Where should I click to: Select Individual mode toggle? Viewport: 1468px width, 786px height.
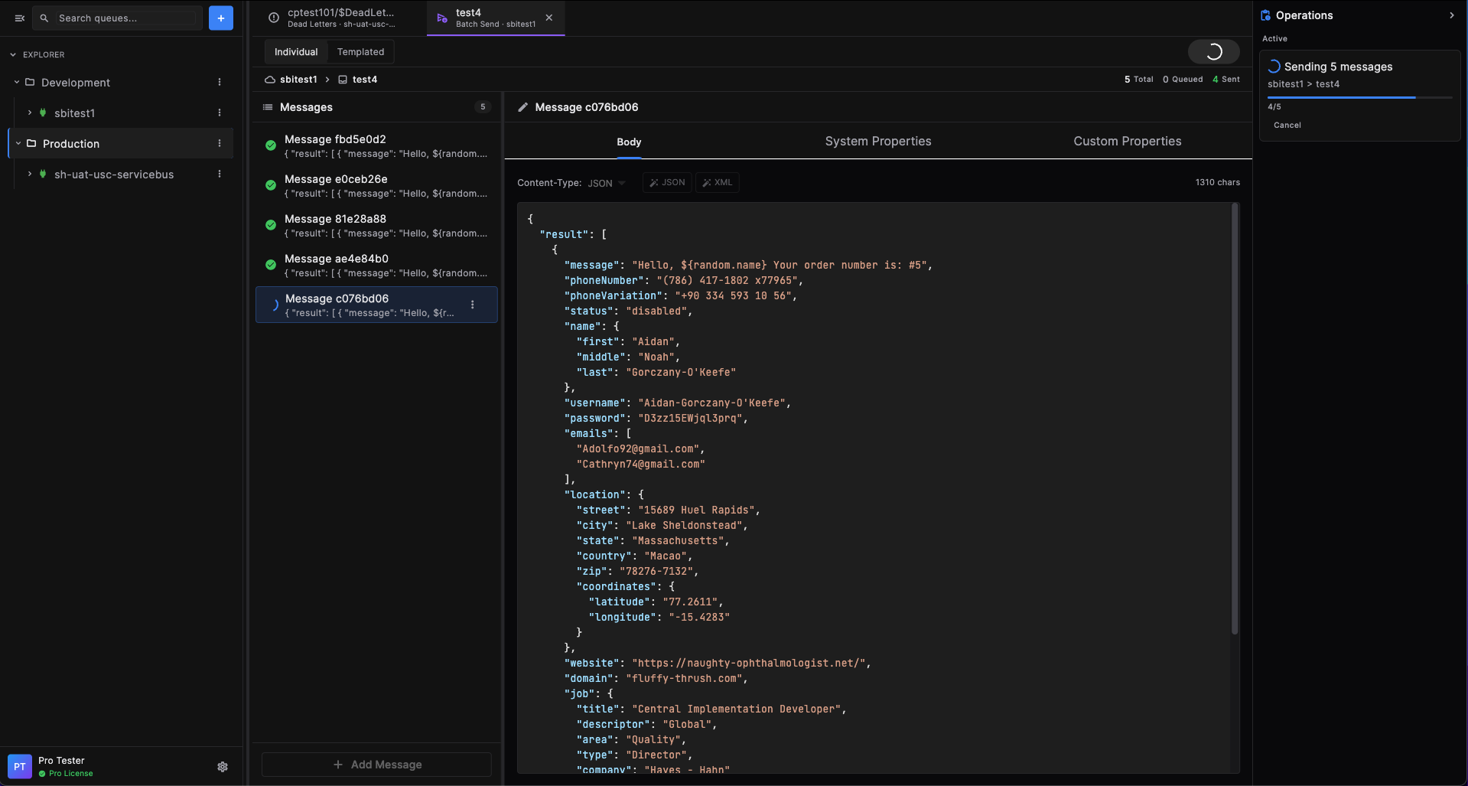296,51
